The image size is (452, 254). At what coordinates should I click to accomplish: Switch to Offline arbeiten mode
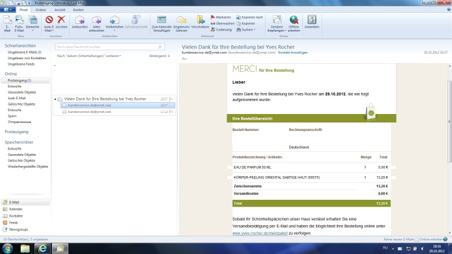pyautogui.click(x=294, y=24)
